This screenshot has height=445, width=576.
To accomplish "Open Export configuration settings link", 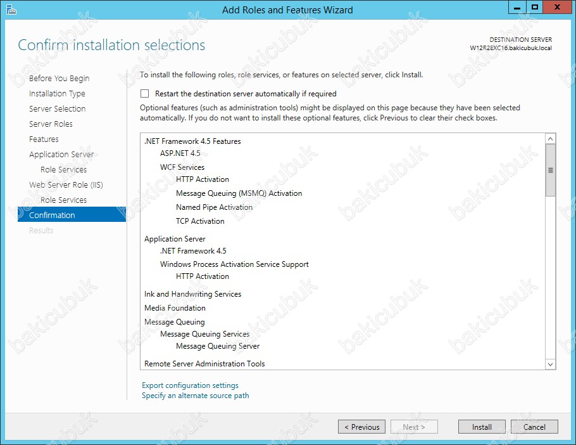I will 190,385.
